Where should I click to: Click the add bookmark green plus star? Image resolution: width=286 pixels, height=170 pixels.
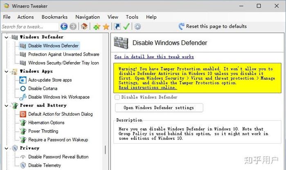97,27
